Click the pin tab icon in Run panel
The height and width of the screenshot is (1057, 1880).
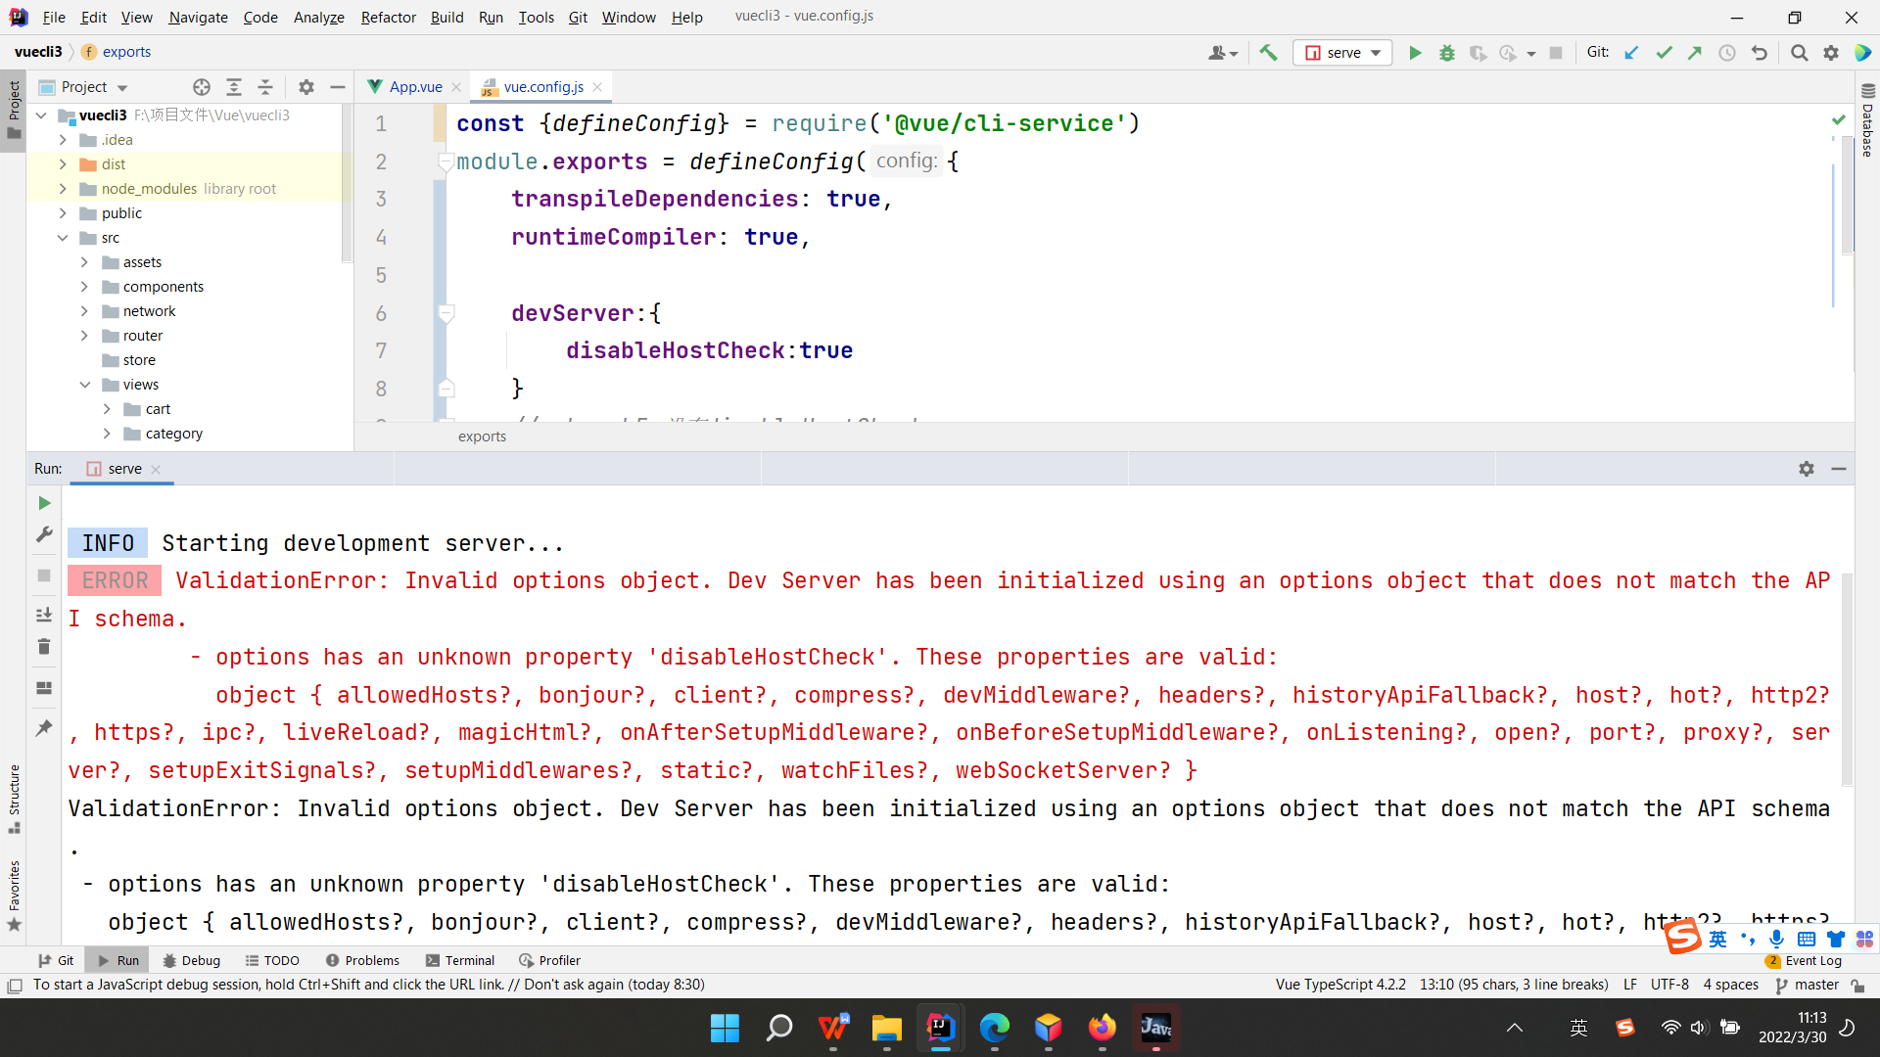tap(44, 728)
